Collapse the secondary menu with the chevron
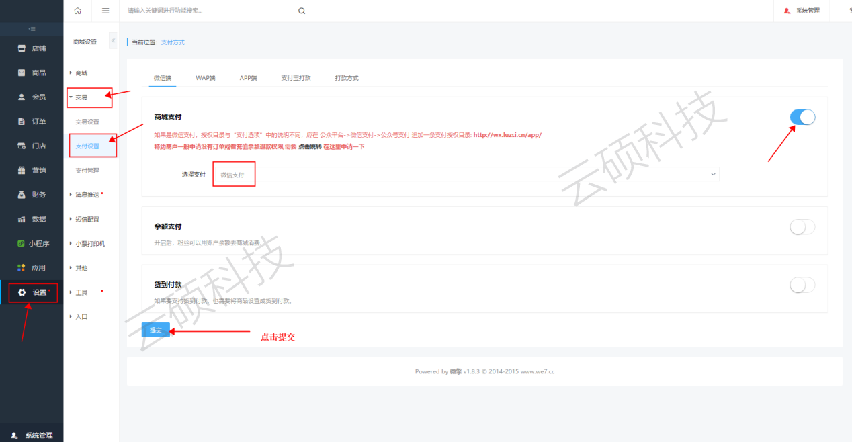The width and height of the screenshot is (852, 442). click(x=113, y=41)
